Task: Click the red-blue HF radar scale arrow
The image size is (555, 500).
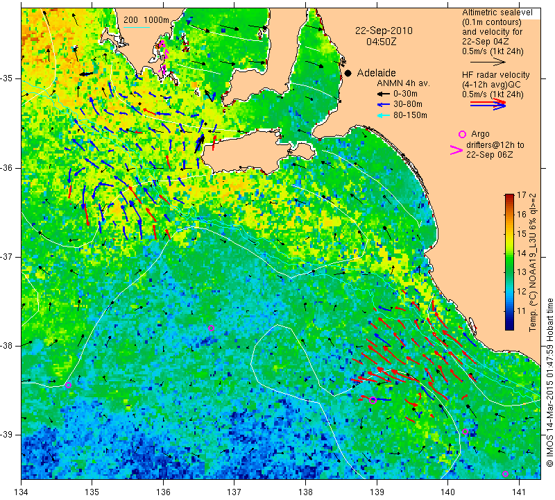Action: pos(488,103)
